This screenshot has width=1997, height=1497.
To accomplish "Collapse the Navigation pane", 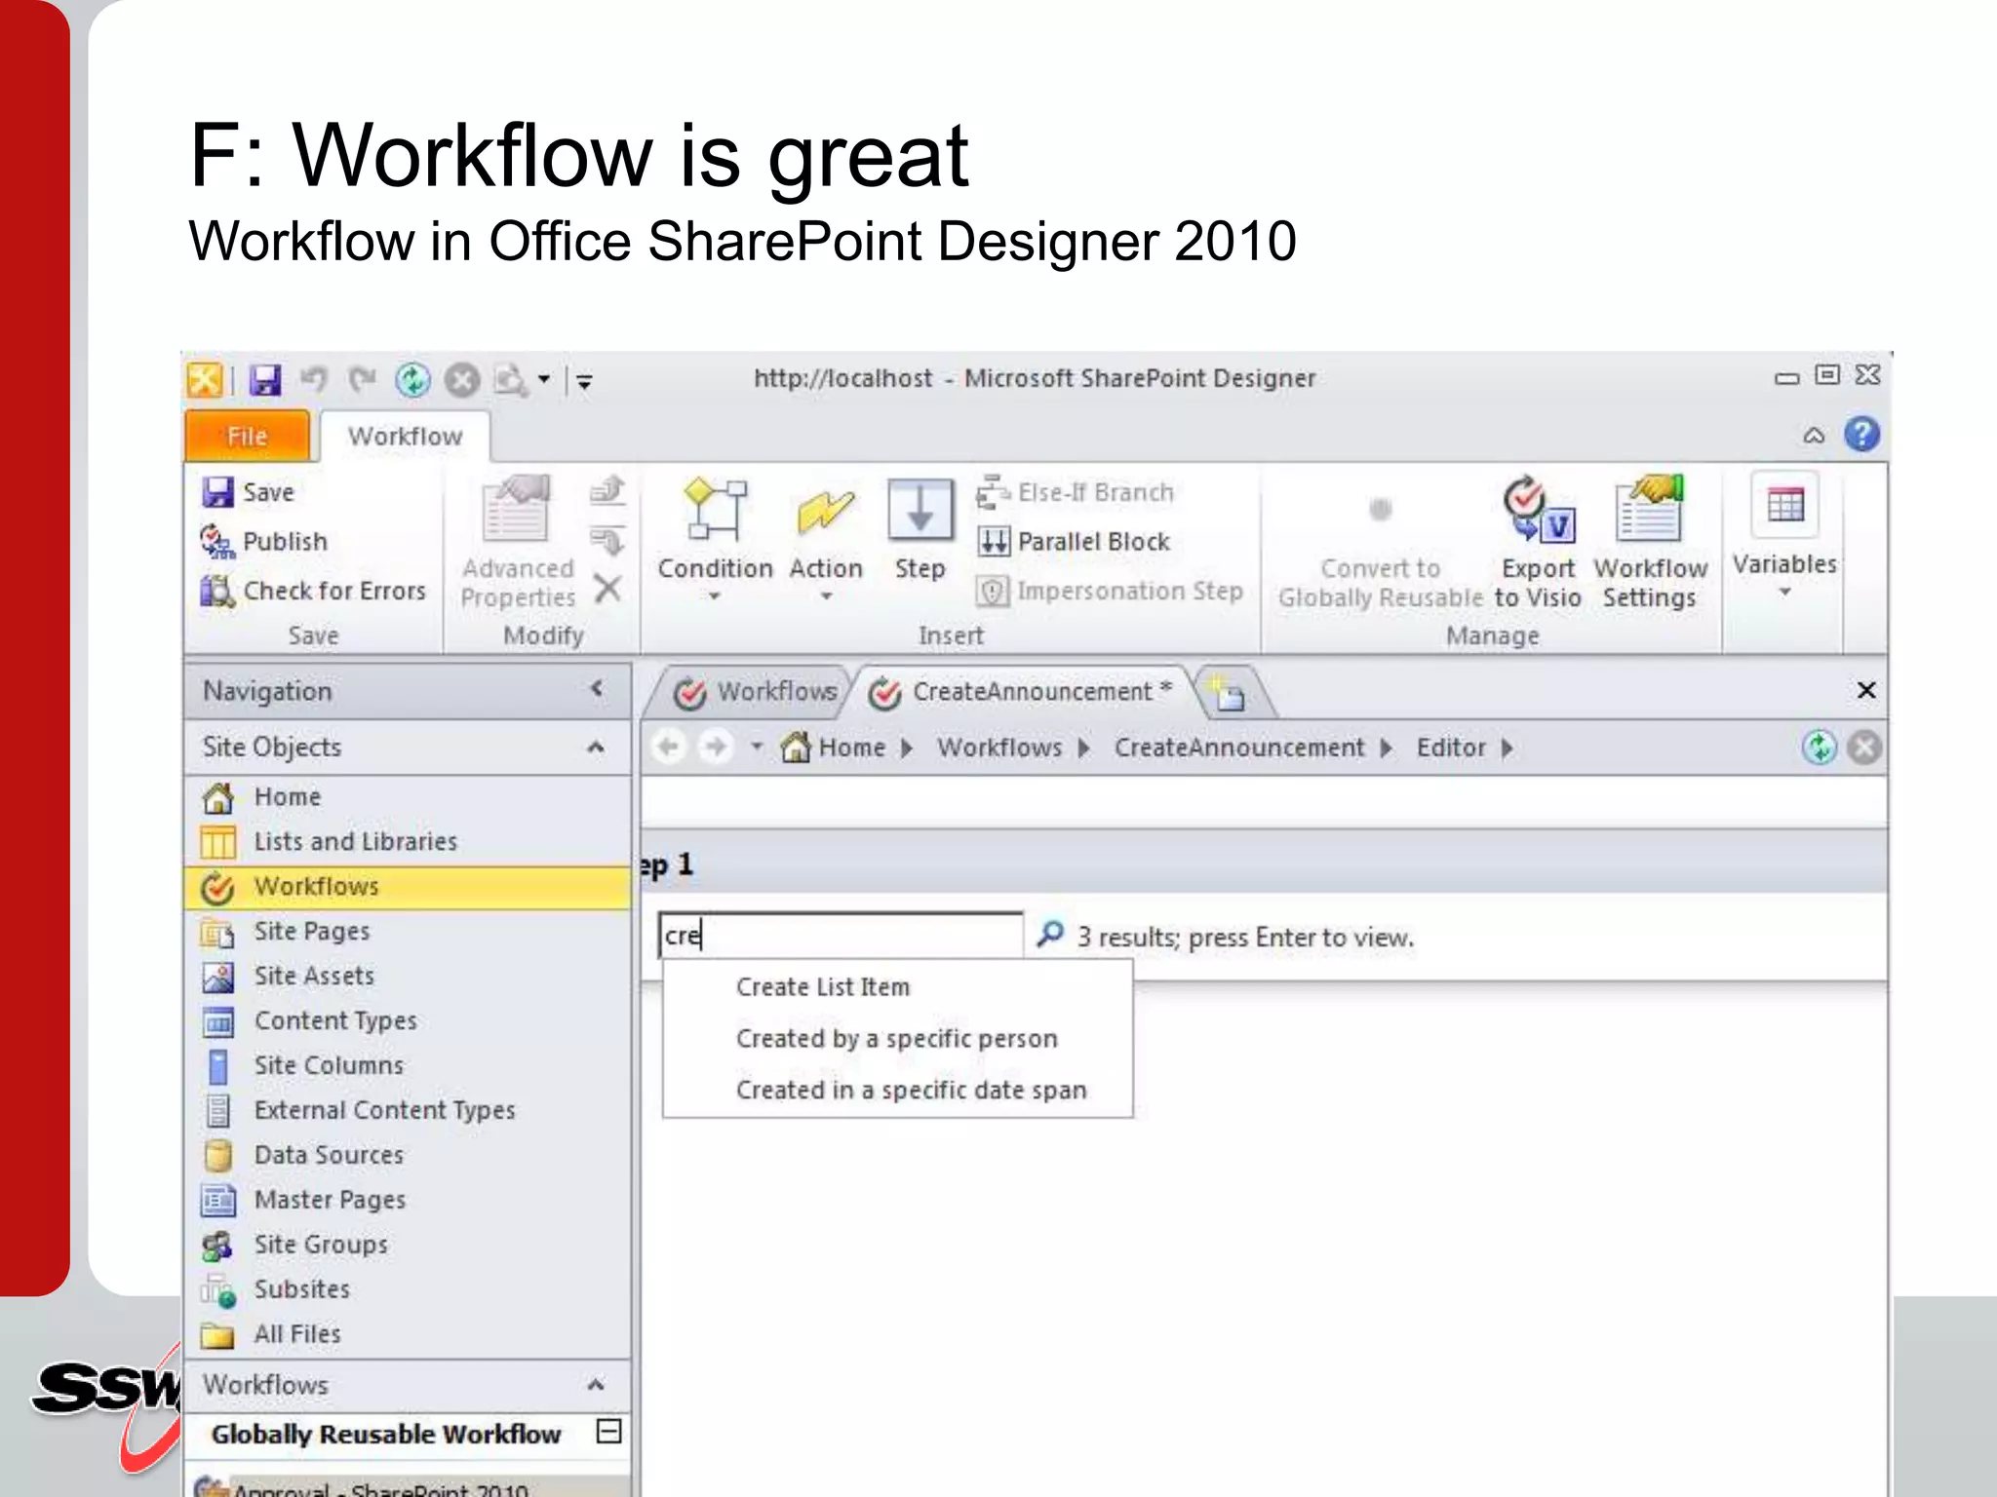I will 597,689.
